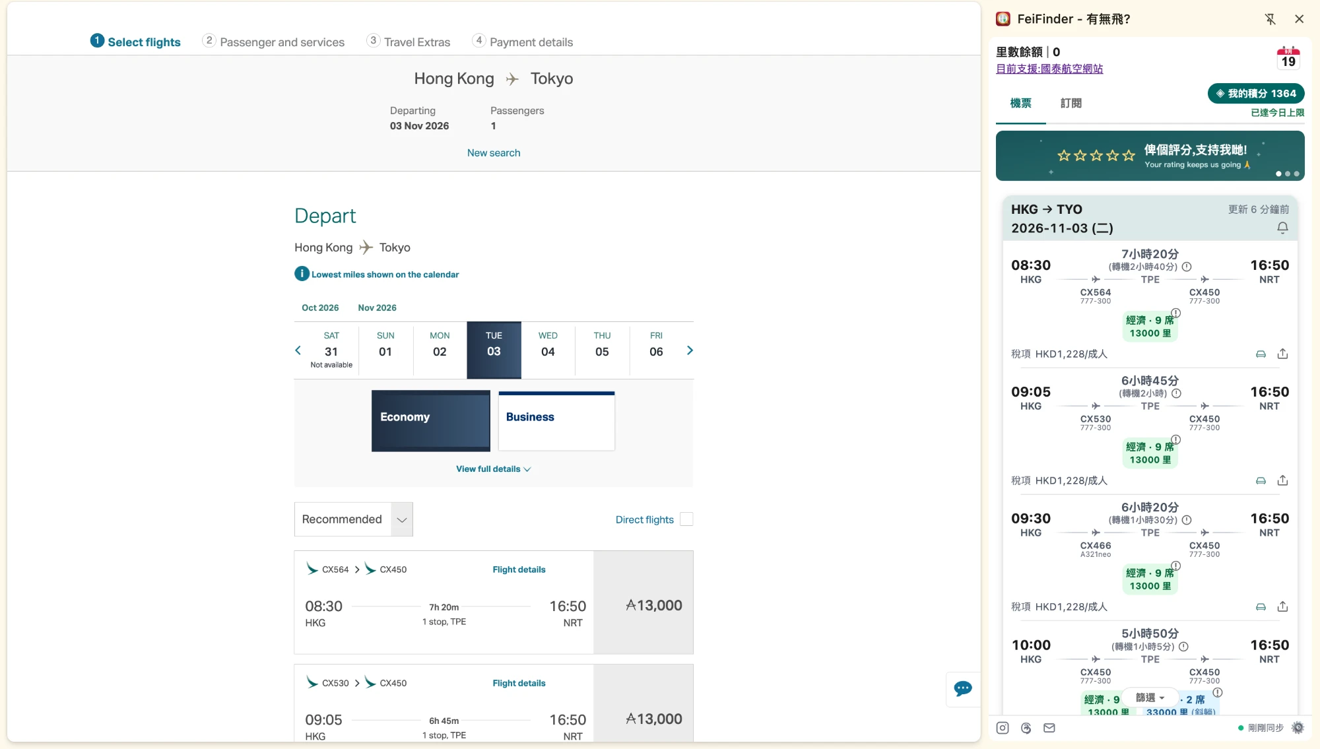The image size is (1320, 749).
Task: Click info badge on 09:30 economy seats
Action: coord(1175,566)
